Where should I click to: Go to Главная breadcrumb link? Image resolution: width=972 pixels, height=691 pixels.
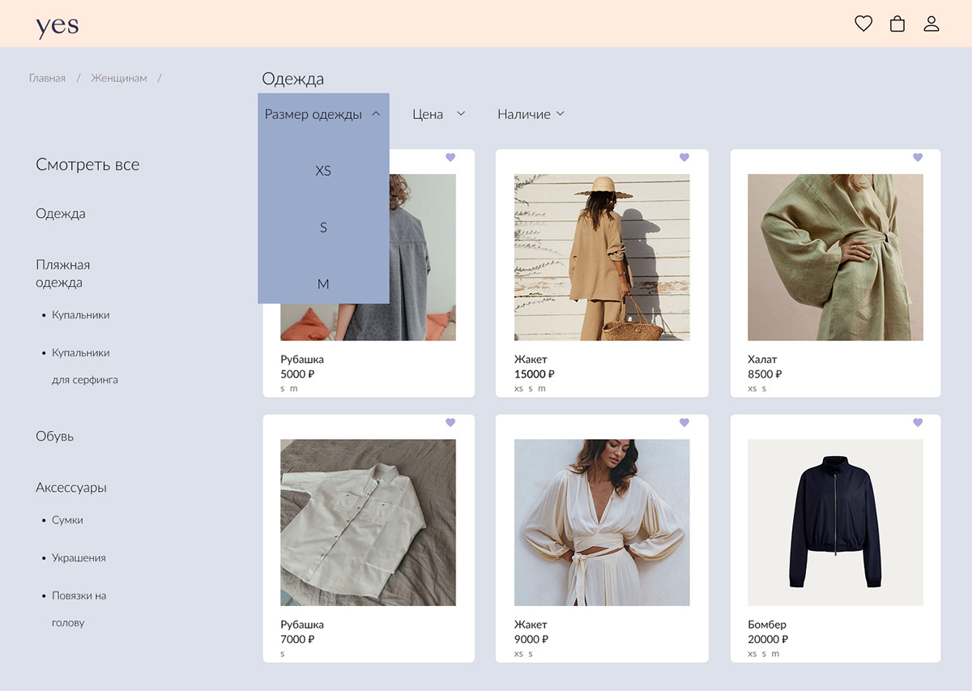pyautogui.click(x=47, y=79)
